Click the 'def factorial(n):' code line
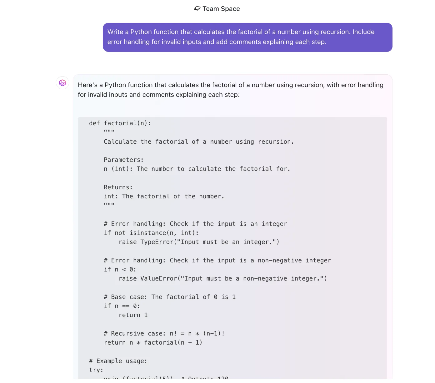 (x=120, y=123)
